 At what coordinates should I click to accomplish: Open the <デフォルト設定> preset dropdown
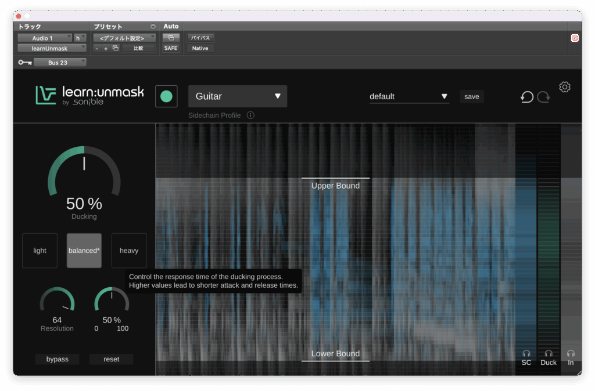124,38
